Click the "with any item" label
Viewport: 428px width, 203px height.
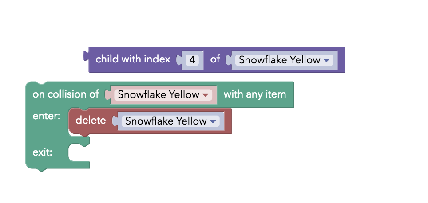(255, 94)
